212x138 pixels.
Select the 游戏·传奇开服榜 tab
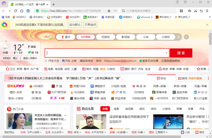[x=190, y=78]
